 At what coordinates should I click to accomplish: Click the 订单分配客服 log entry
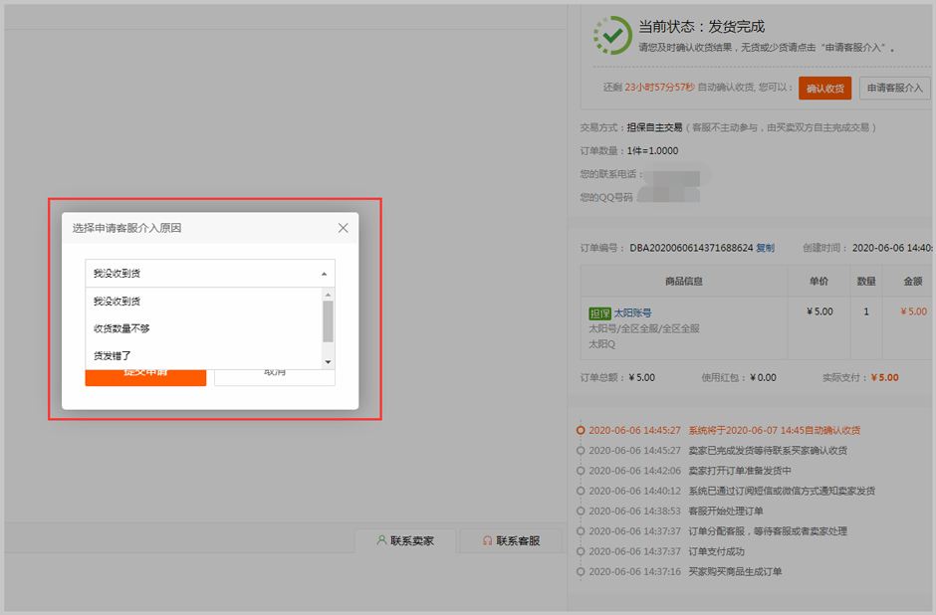768,530
